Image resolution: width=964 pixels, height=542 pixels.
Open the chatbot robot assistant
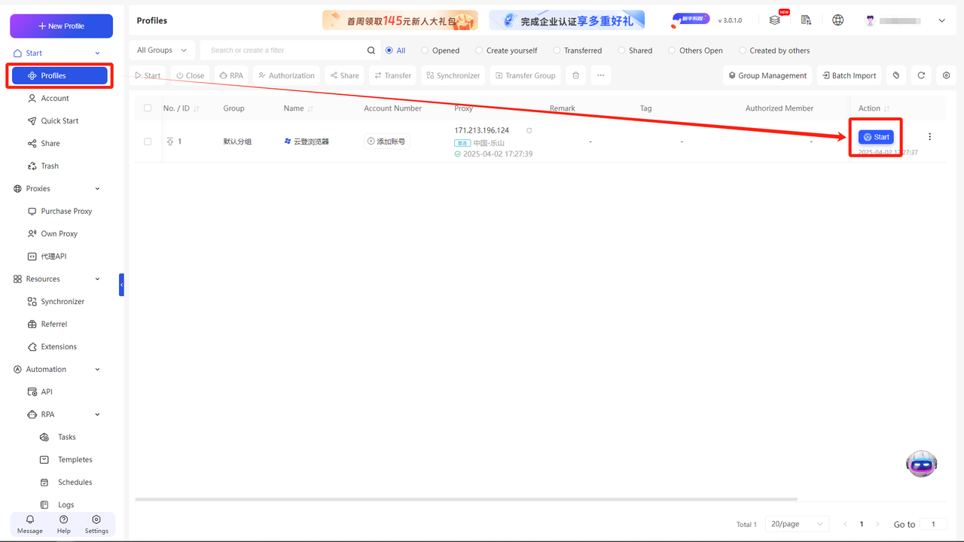[921, 464]
